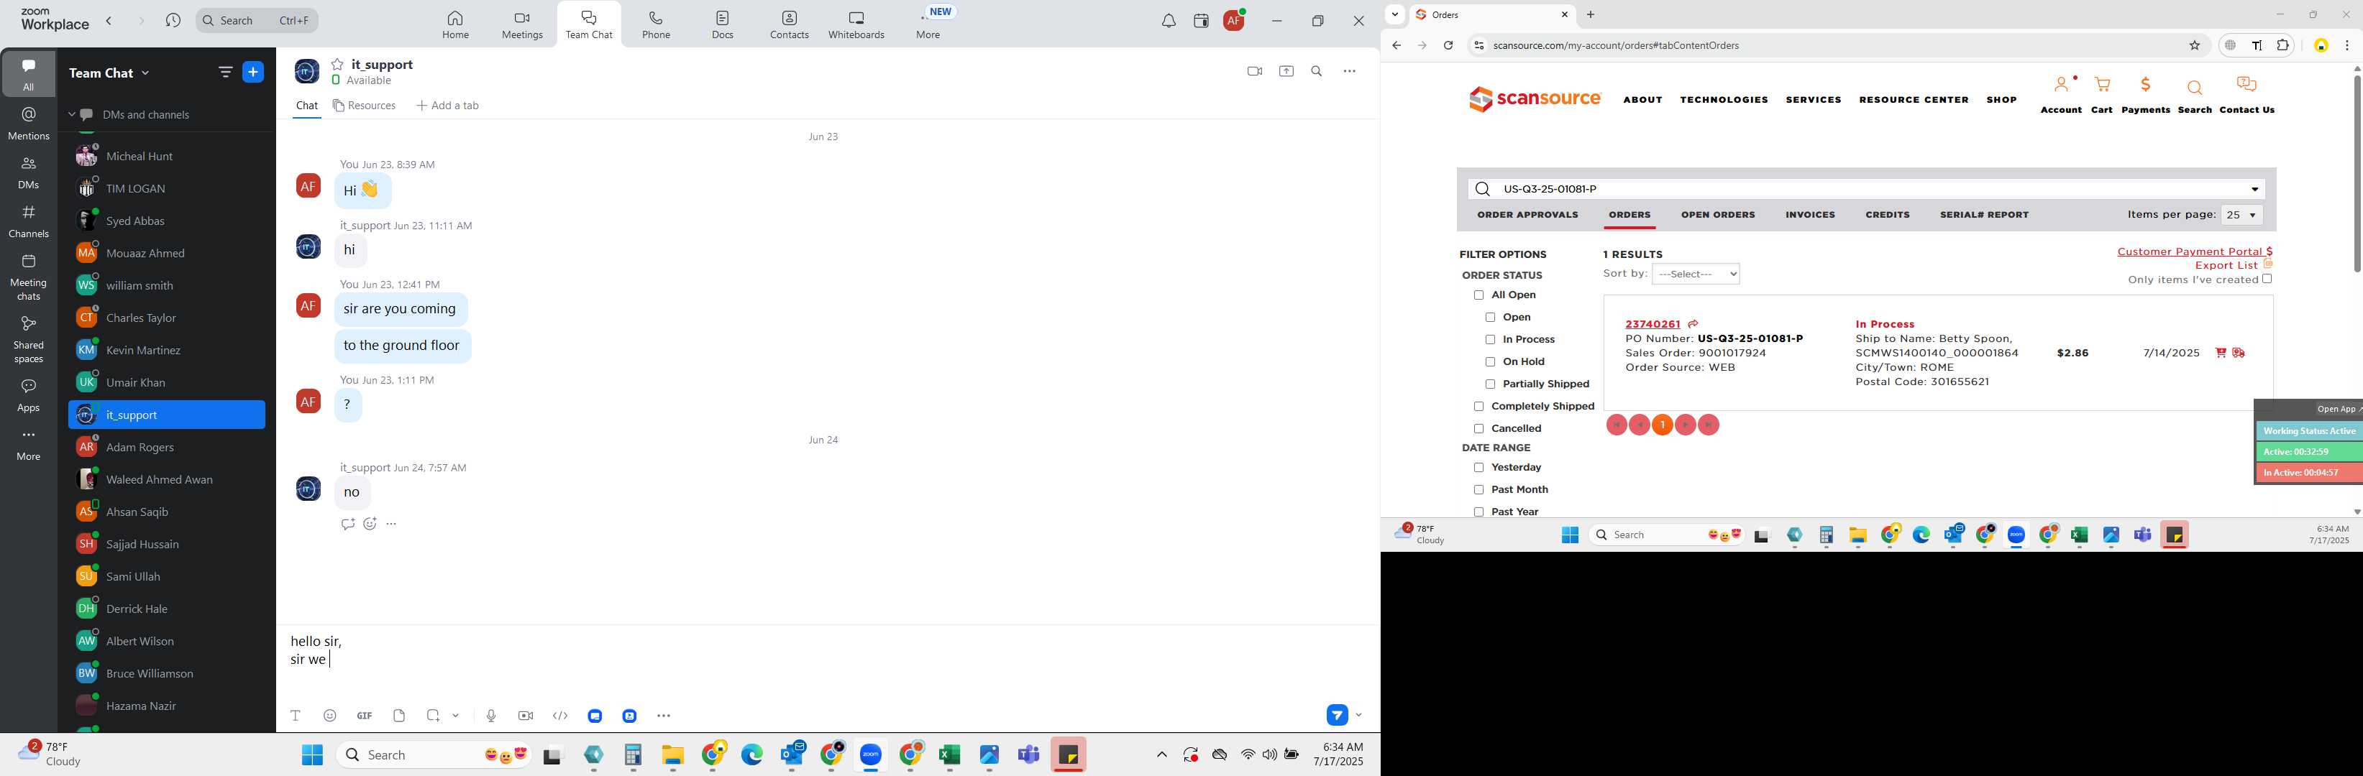The width and height of the screenshot is (2363, 776).
Task: Open the Technologies menu on ScanSource
Action: [x=1724, y=100]
